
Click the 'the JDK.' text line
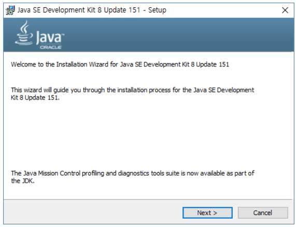tap(23, 181)
